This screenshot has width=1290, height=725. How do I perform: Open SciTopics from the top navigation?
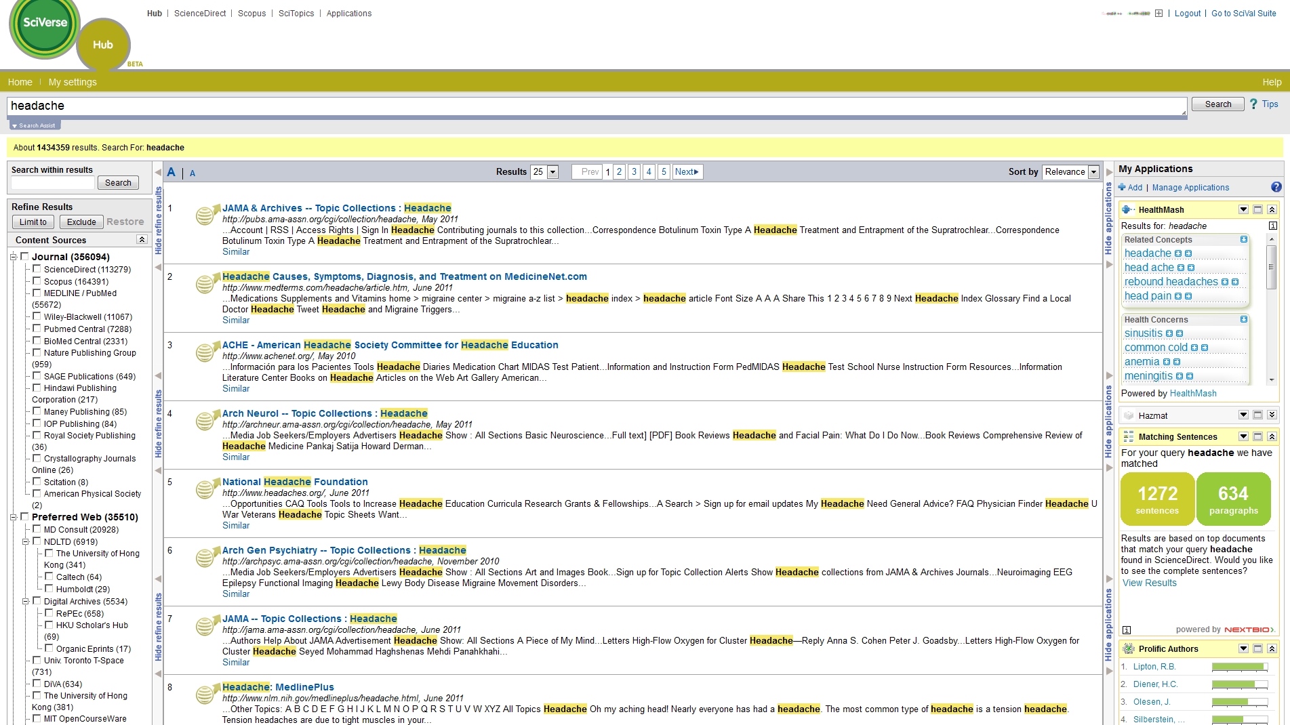[296, 13]
